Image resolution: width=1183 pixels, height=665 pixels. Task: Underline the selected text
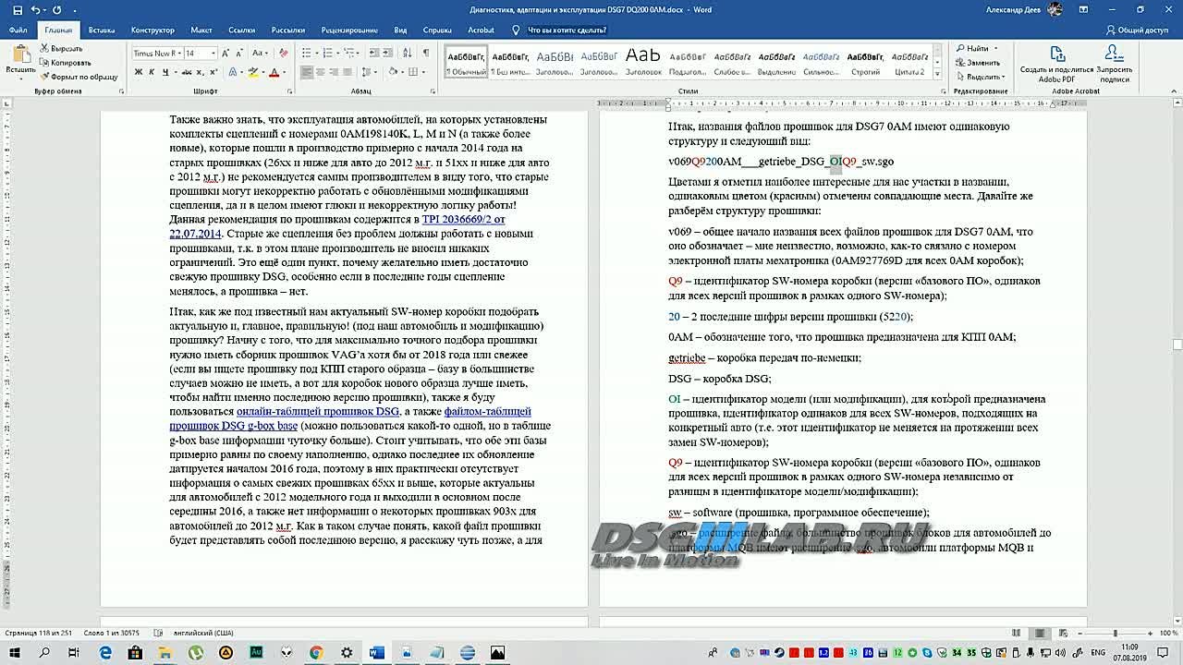click(165, 72)
